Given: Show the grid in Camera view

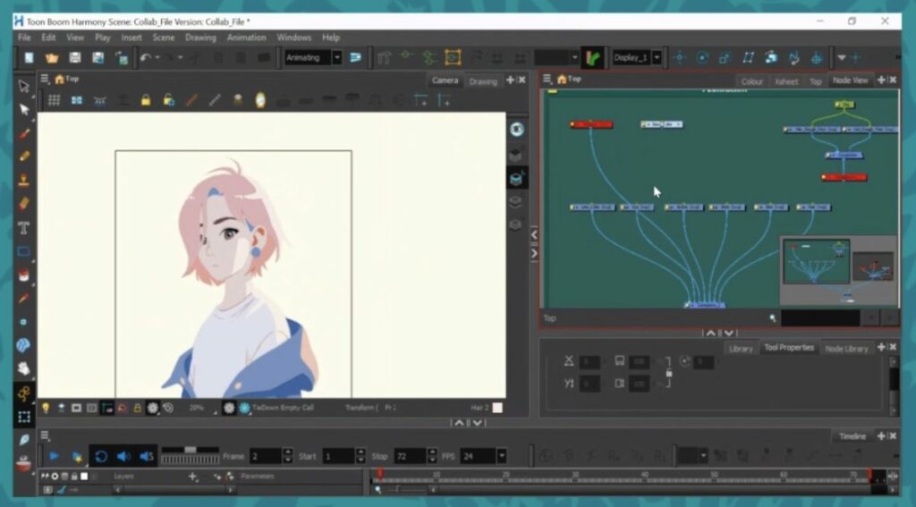Looking at the screenshot, I should [x=54, y=100].
